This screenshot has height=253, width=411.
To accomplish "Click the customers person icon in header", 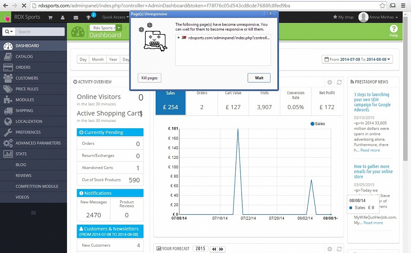I will pos(63,17).
